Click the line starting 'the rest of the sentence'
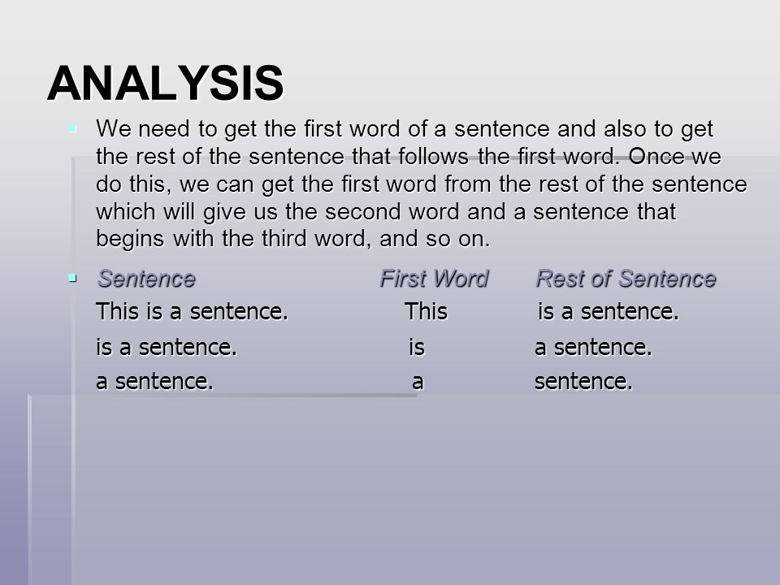This screenshot has height=585, width=780. pos(409,157)
